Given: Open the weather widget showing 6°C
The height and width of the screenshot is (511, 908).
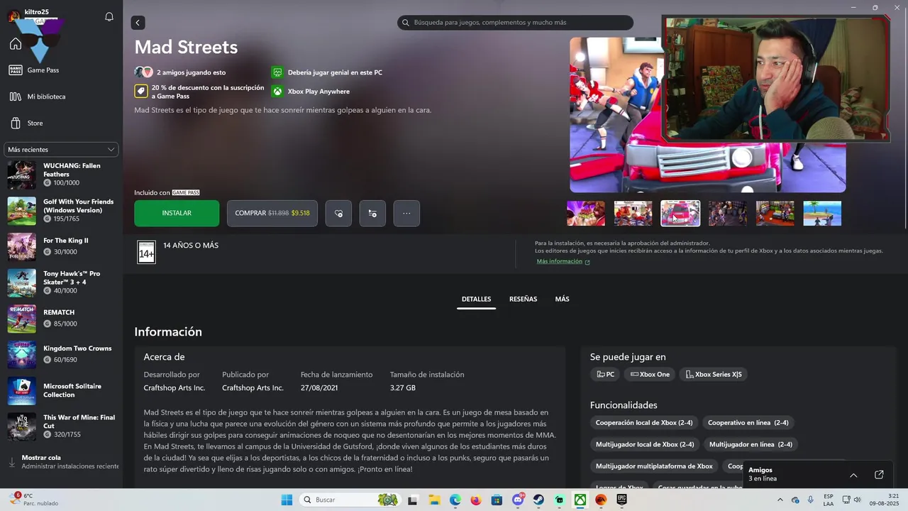Looking at the screenshot, I should tap(34, 500).
